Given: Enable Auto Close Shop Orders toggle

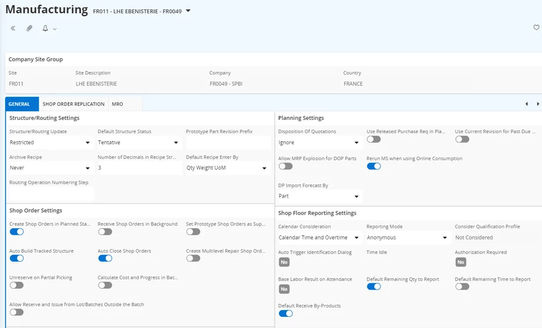Looking at the screenshot, I should (105, 258).
